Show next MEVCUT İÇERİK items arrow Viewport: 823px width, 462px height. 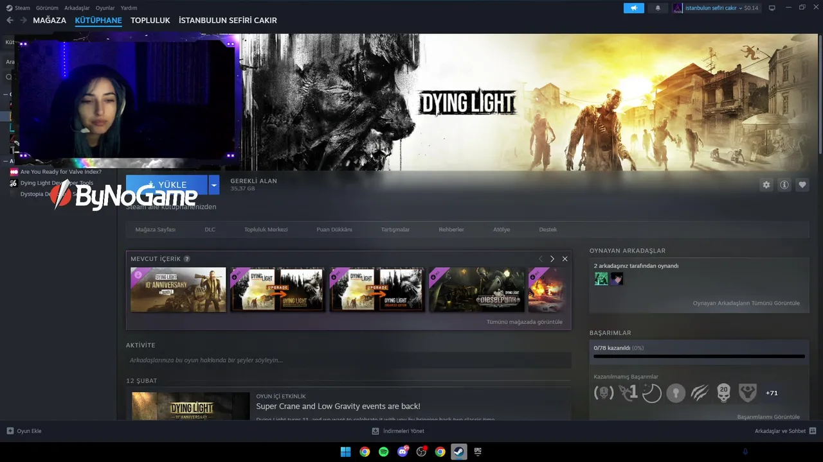552,259
